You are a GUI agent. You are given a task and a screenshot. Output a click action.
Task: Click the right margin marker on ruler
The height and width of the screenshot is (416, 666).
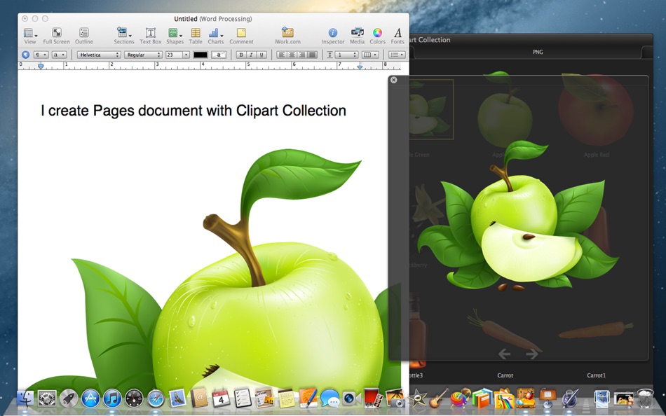360,66
